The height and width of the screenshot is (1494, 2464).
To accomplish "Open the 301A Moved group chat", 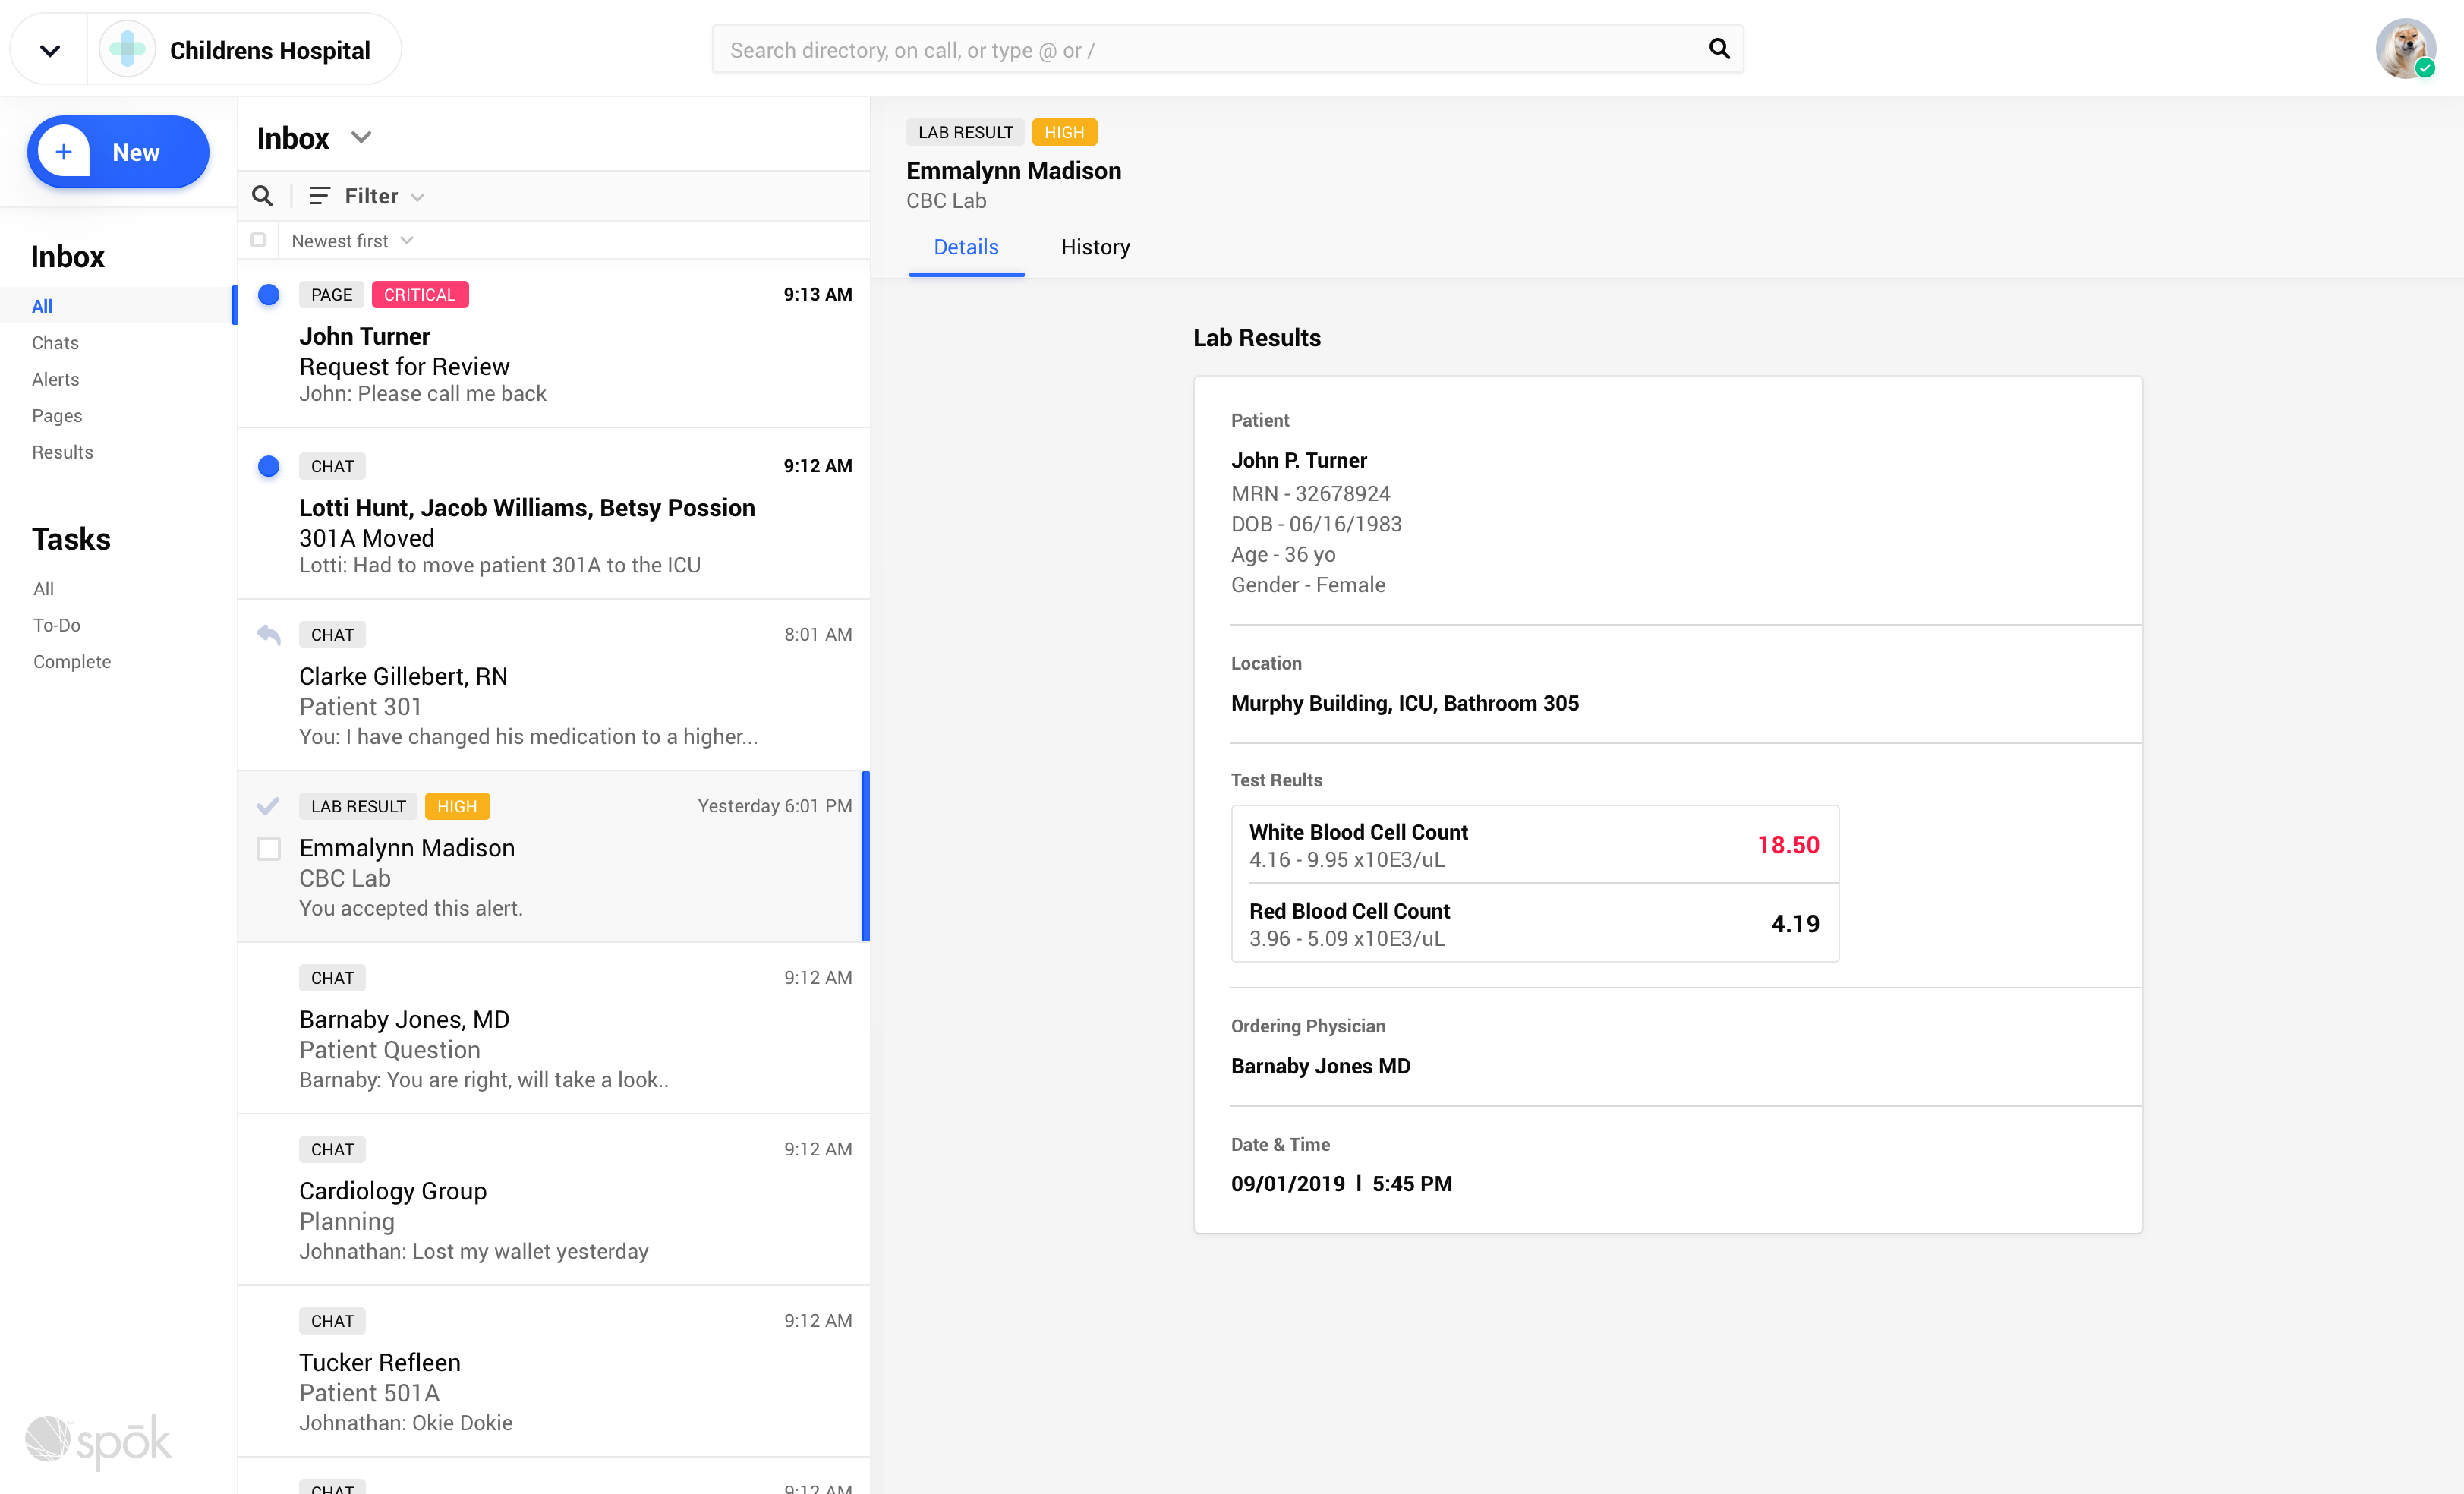I will (x=554, y=514).
